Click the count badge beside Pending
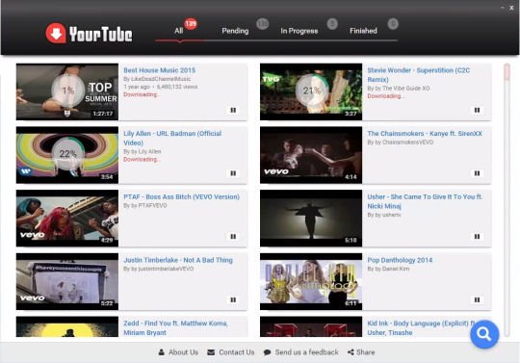 pyautogui.click(x=262, y=23)
